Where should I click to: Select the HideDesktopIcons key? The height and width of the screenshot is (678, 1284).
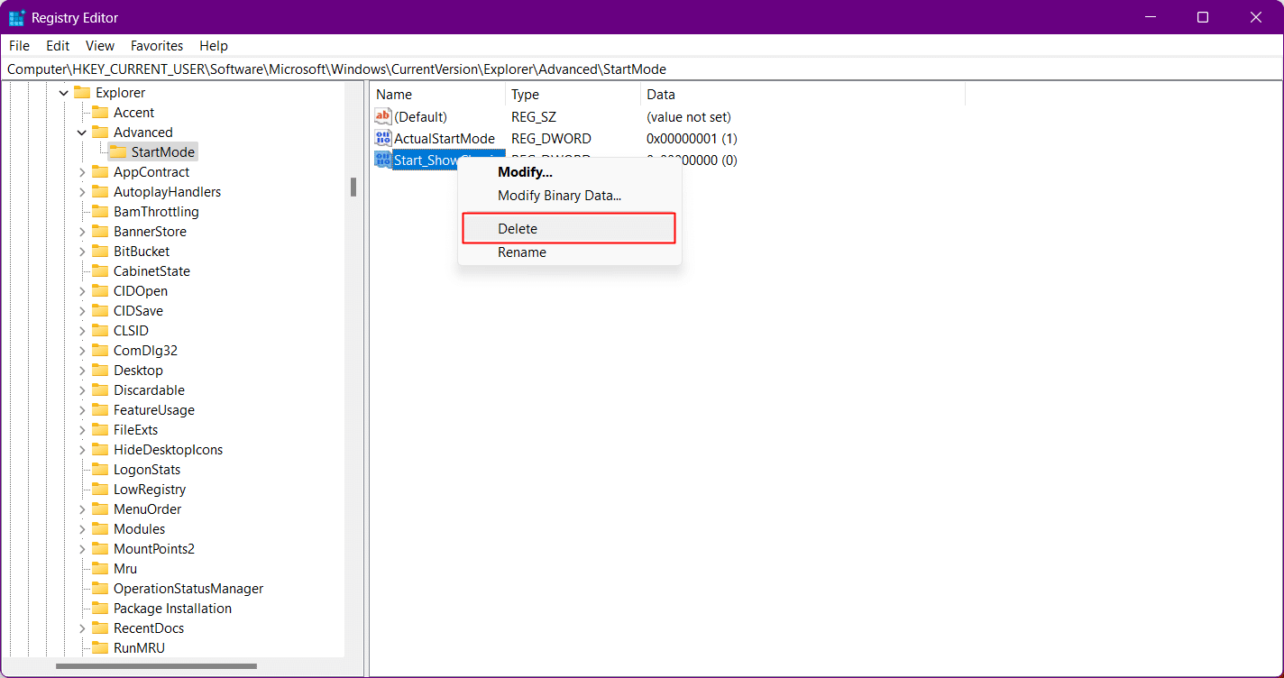click(x=168, y=450)
